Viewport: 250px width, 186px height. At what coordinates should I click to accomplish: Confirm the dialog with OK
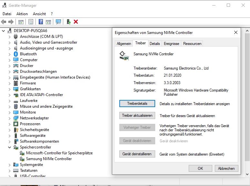[200, 169]
